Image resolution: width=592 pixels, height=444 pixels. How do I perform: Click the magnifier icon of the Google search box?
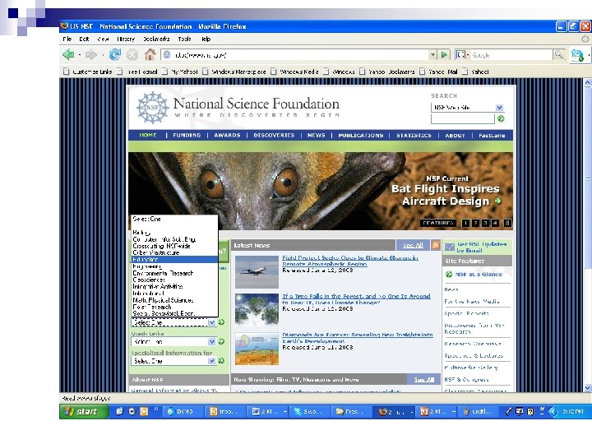click(558, 55)
